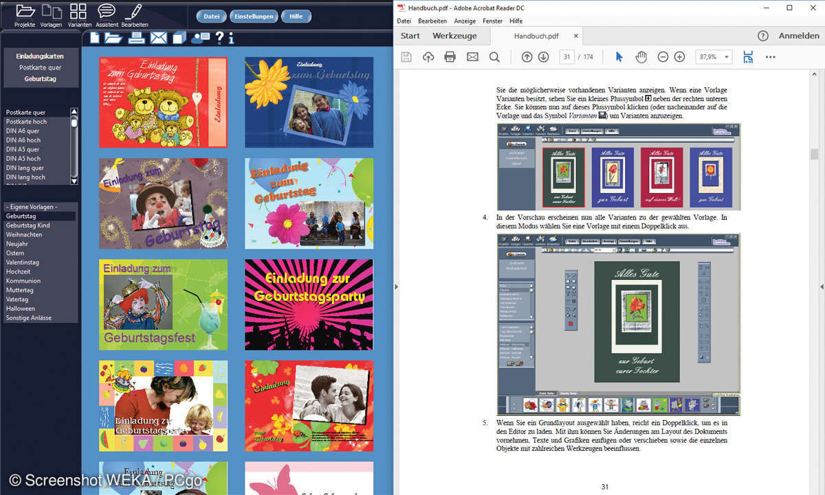This screenshot has width=825, height=495.
Task: Click the info 'i' icon
Action: click(x=231, y=38)
